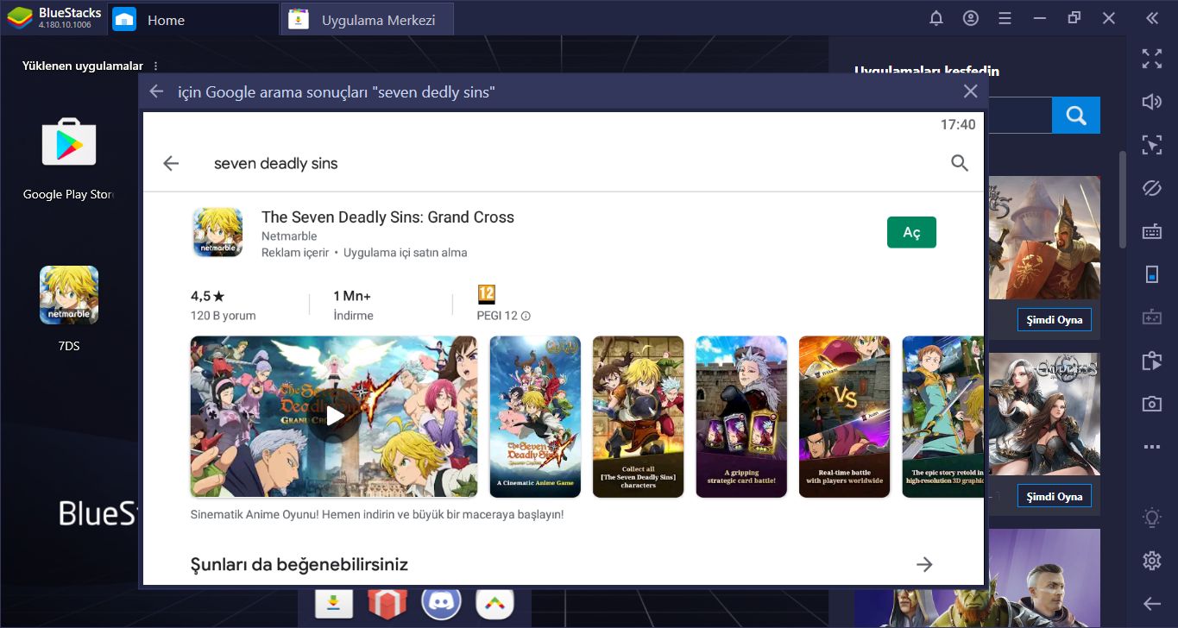Image resolution: width=1178 pixels, height=628 pixels.
Task: Toggle fullscreen mode in right toolbar
Action: pos(1152,59)
